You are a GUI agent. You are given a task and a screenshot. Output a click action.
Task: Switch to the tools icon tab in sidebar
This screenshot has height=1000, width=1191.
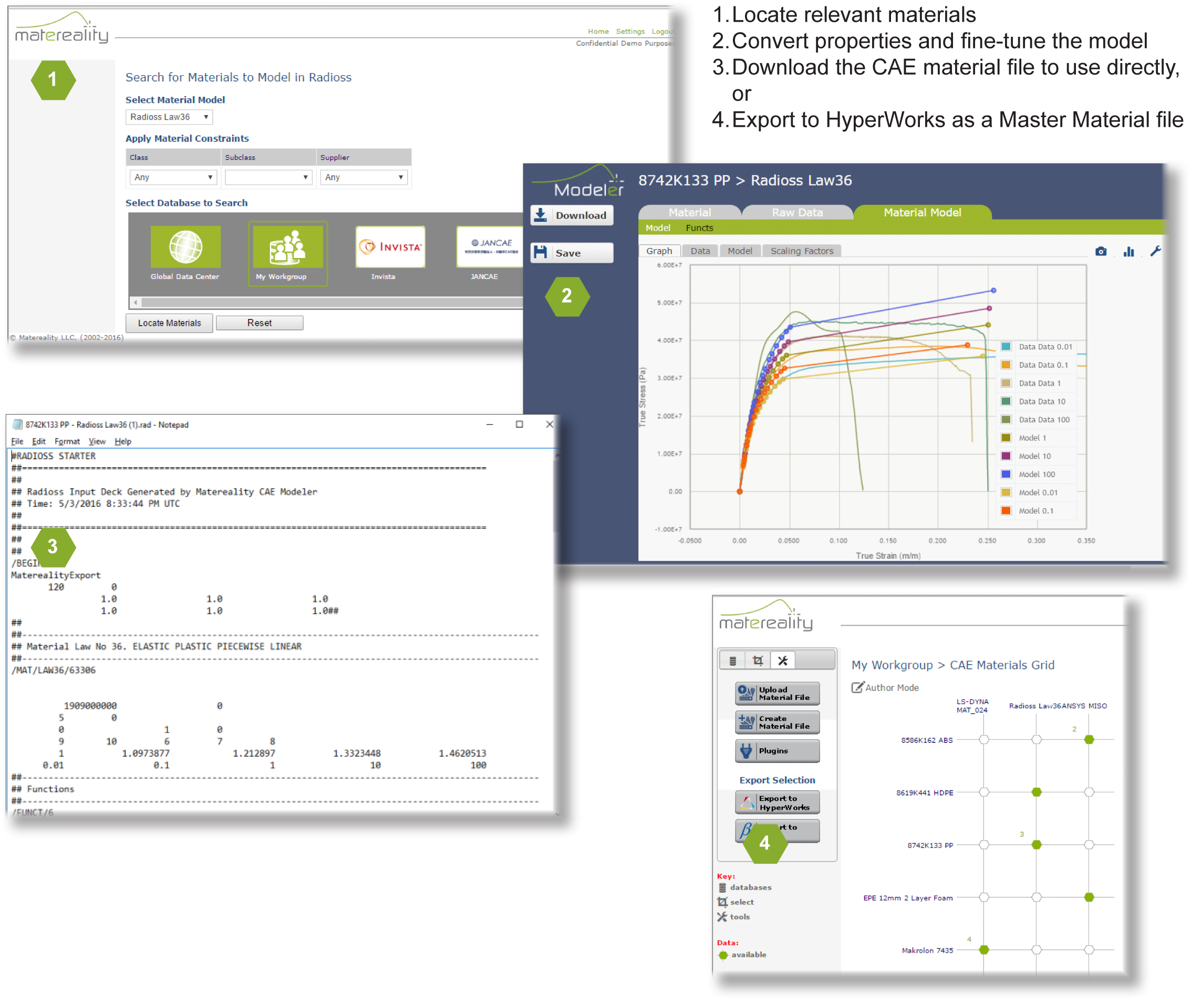click(x=783, y=661)
